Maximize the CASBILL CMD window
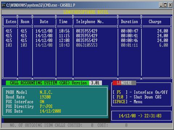 165,5
